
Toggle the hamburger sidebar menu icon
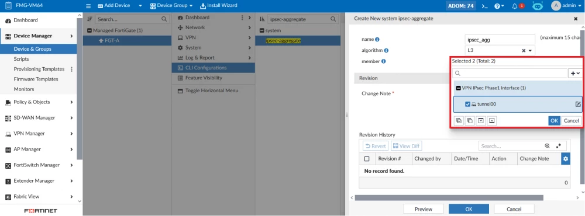[x=88, y=6]
